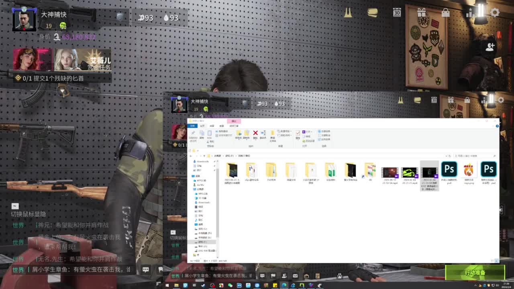The width and height of the screenshot is (514, 289).
Task: Click the Properties checkmark icon in the ribbon
Action: (x=298, y=133)
